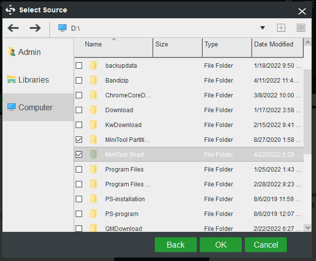
Task: Click the Bandizip folder icon
Action: (x=93, y=81)
